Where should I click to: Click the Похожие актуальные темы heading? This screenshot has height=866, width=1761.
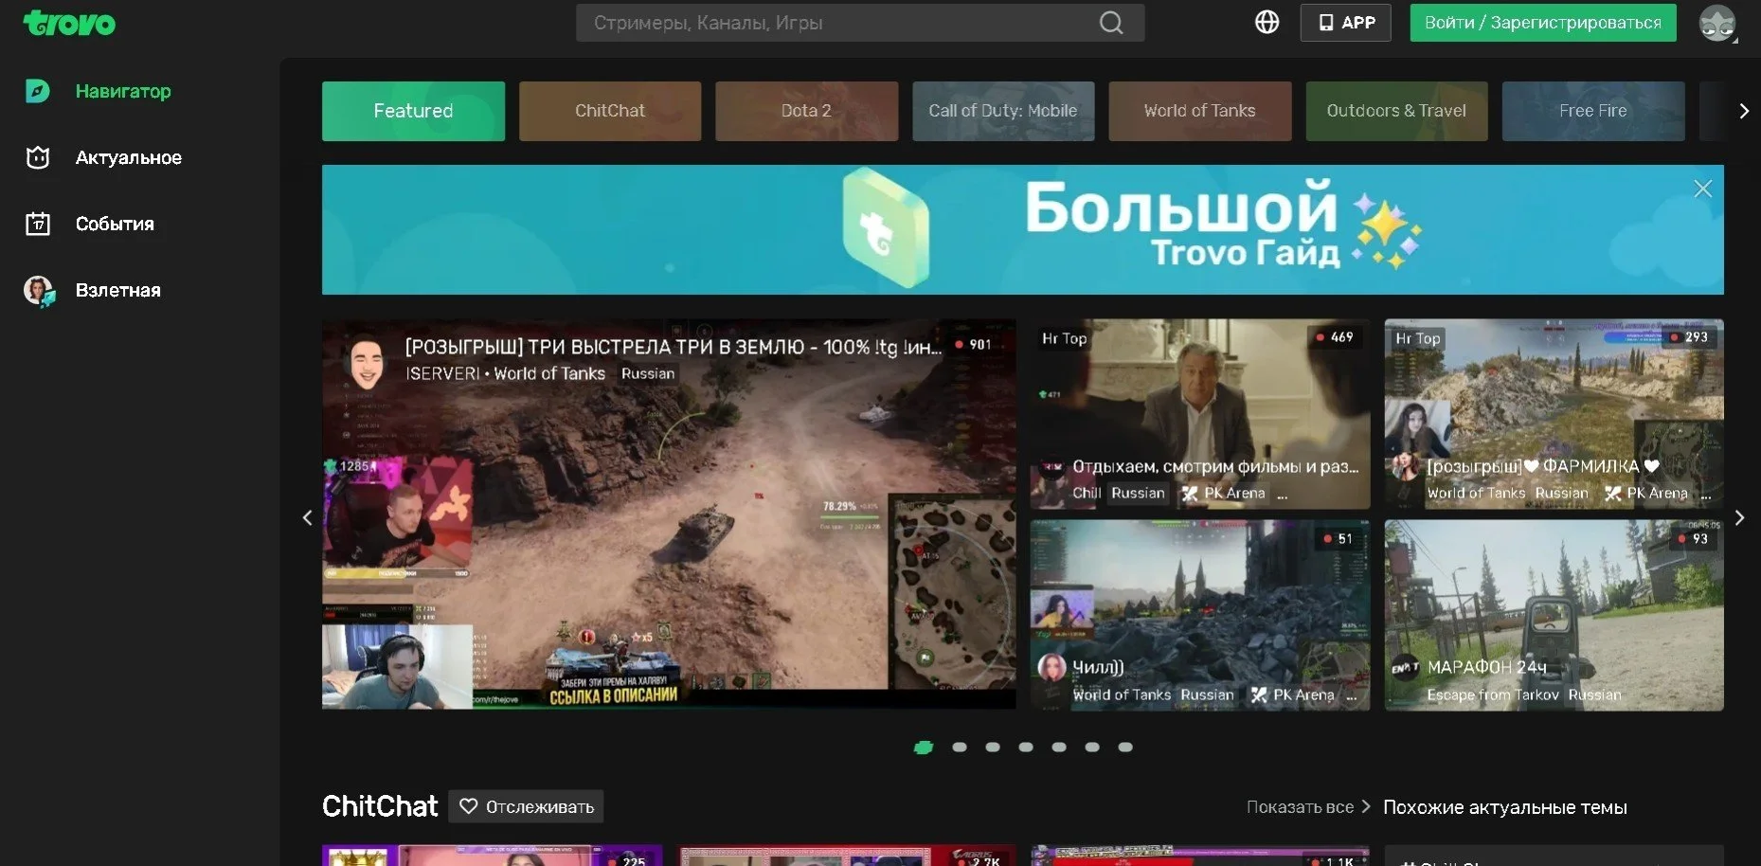1505,807
